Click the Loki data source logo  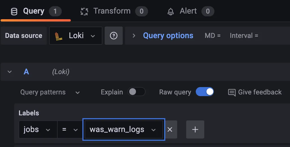pyautogui.click(x=59, y=36)
